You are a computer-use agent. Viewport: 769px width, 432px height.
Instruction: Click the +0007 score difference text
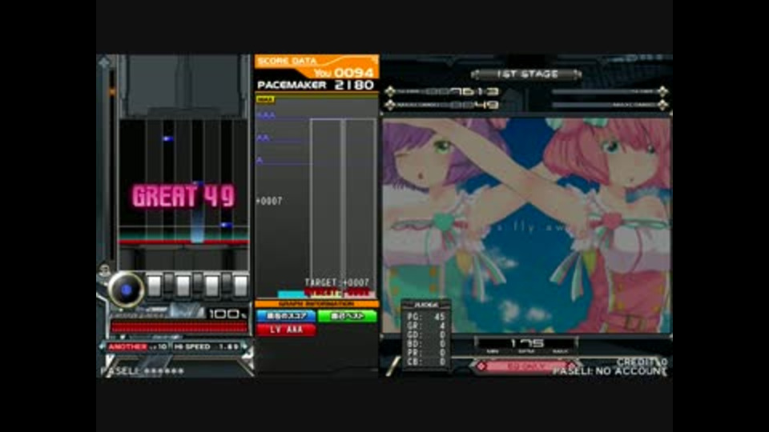(269, 201)
